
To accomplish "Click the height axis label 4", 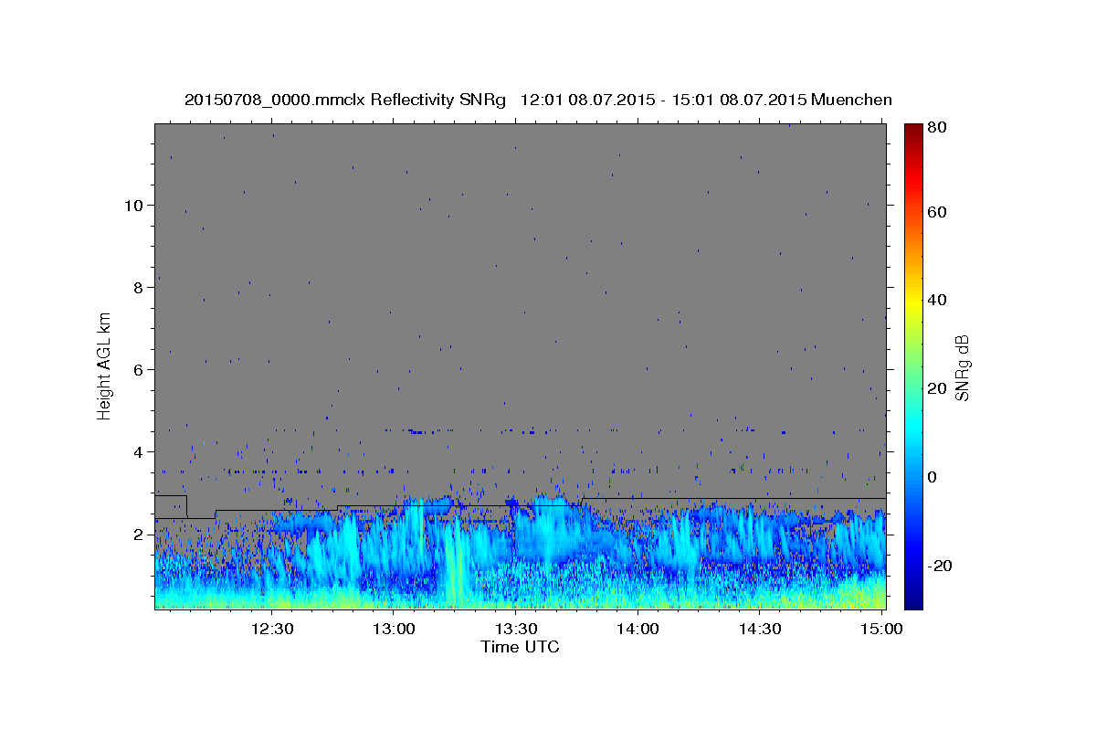I will point(138,451).
